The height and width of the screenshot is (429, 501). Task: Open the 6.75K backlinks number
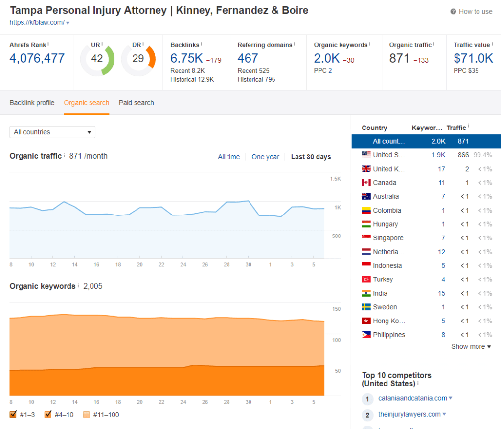(x=186, y=58)
